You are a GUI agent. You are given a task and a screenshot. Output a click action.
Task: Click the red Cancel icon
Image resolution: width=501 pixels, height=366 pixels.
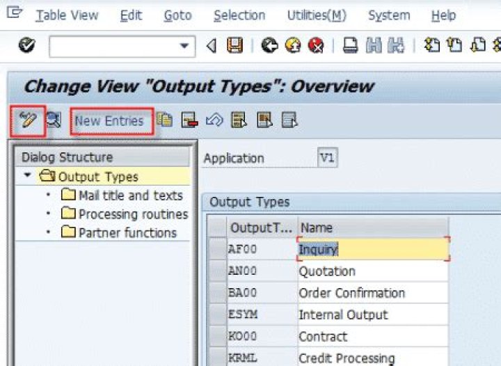click(x=316, y=45)
